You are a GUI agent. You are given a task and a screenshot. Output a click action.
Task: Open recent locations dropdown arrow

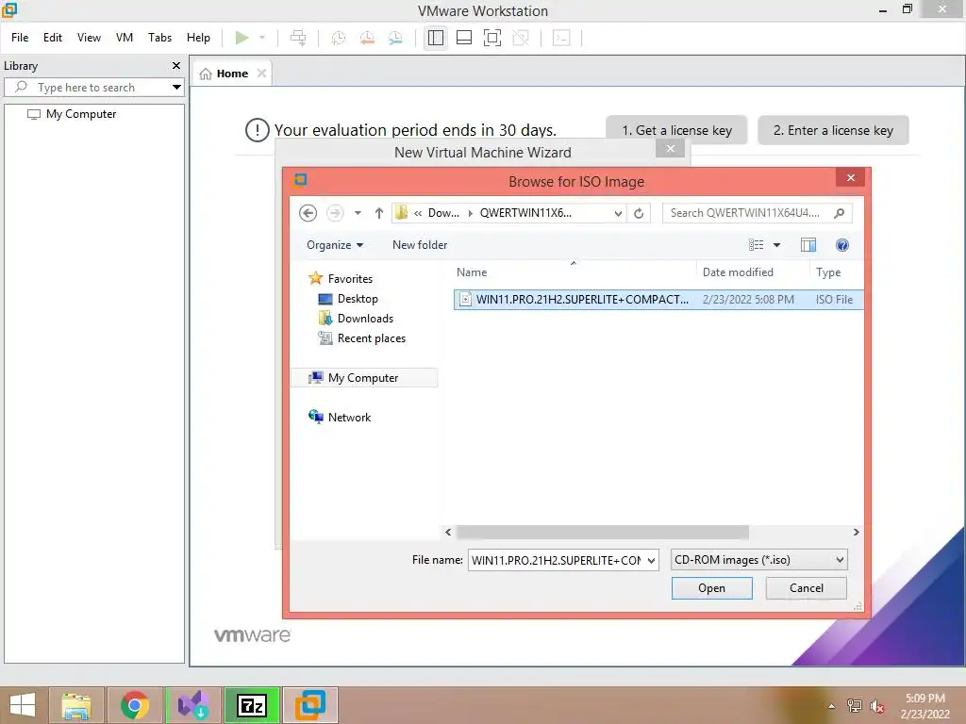click(358, 213)
